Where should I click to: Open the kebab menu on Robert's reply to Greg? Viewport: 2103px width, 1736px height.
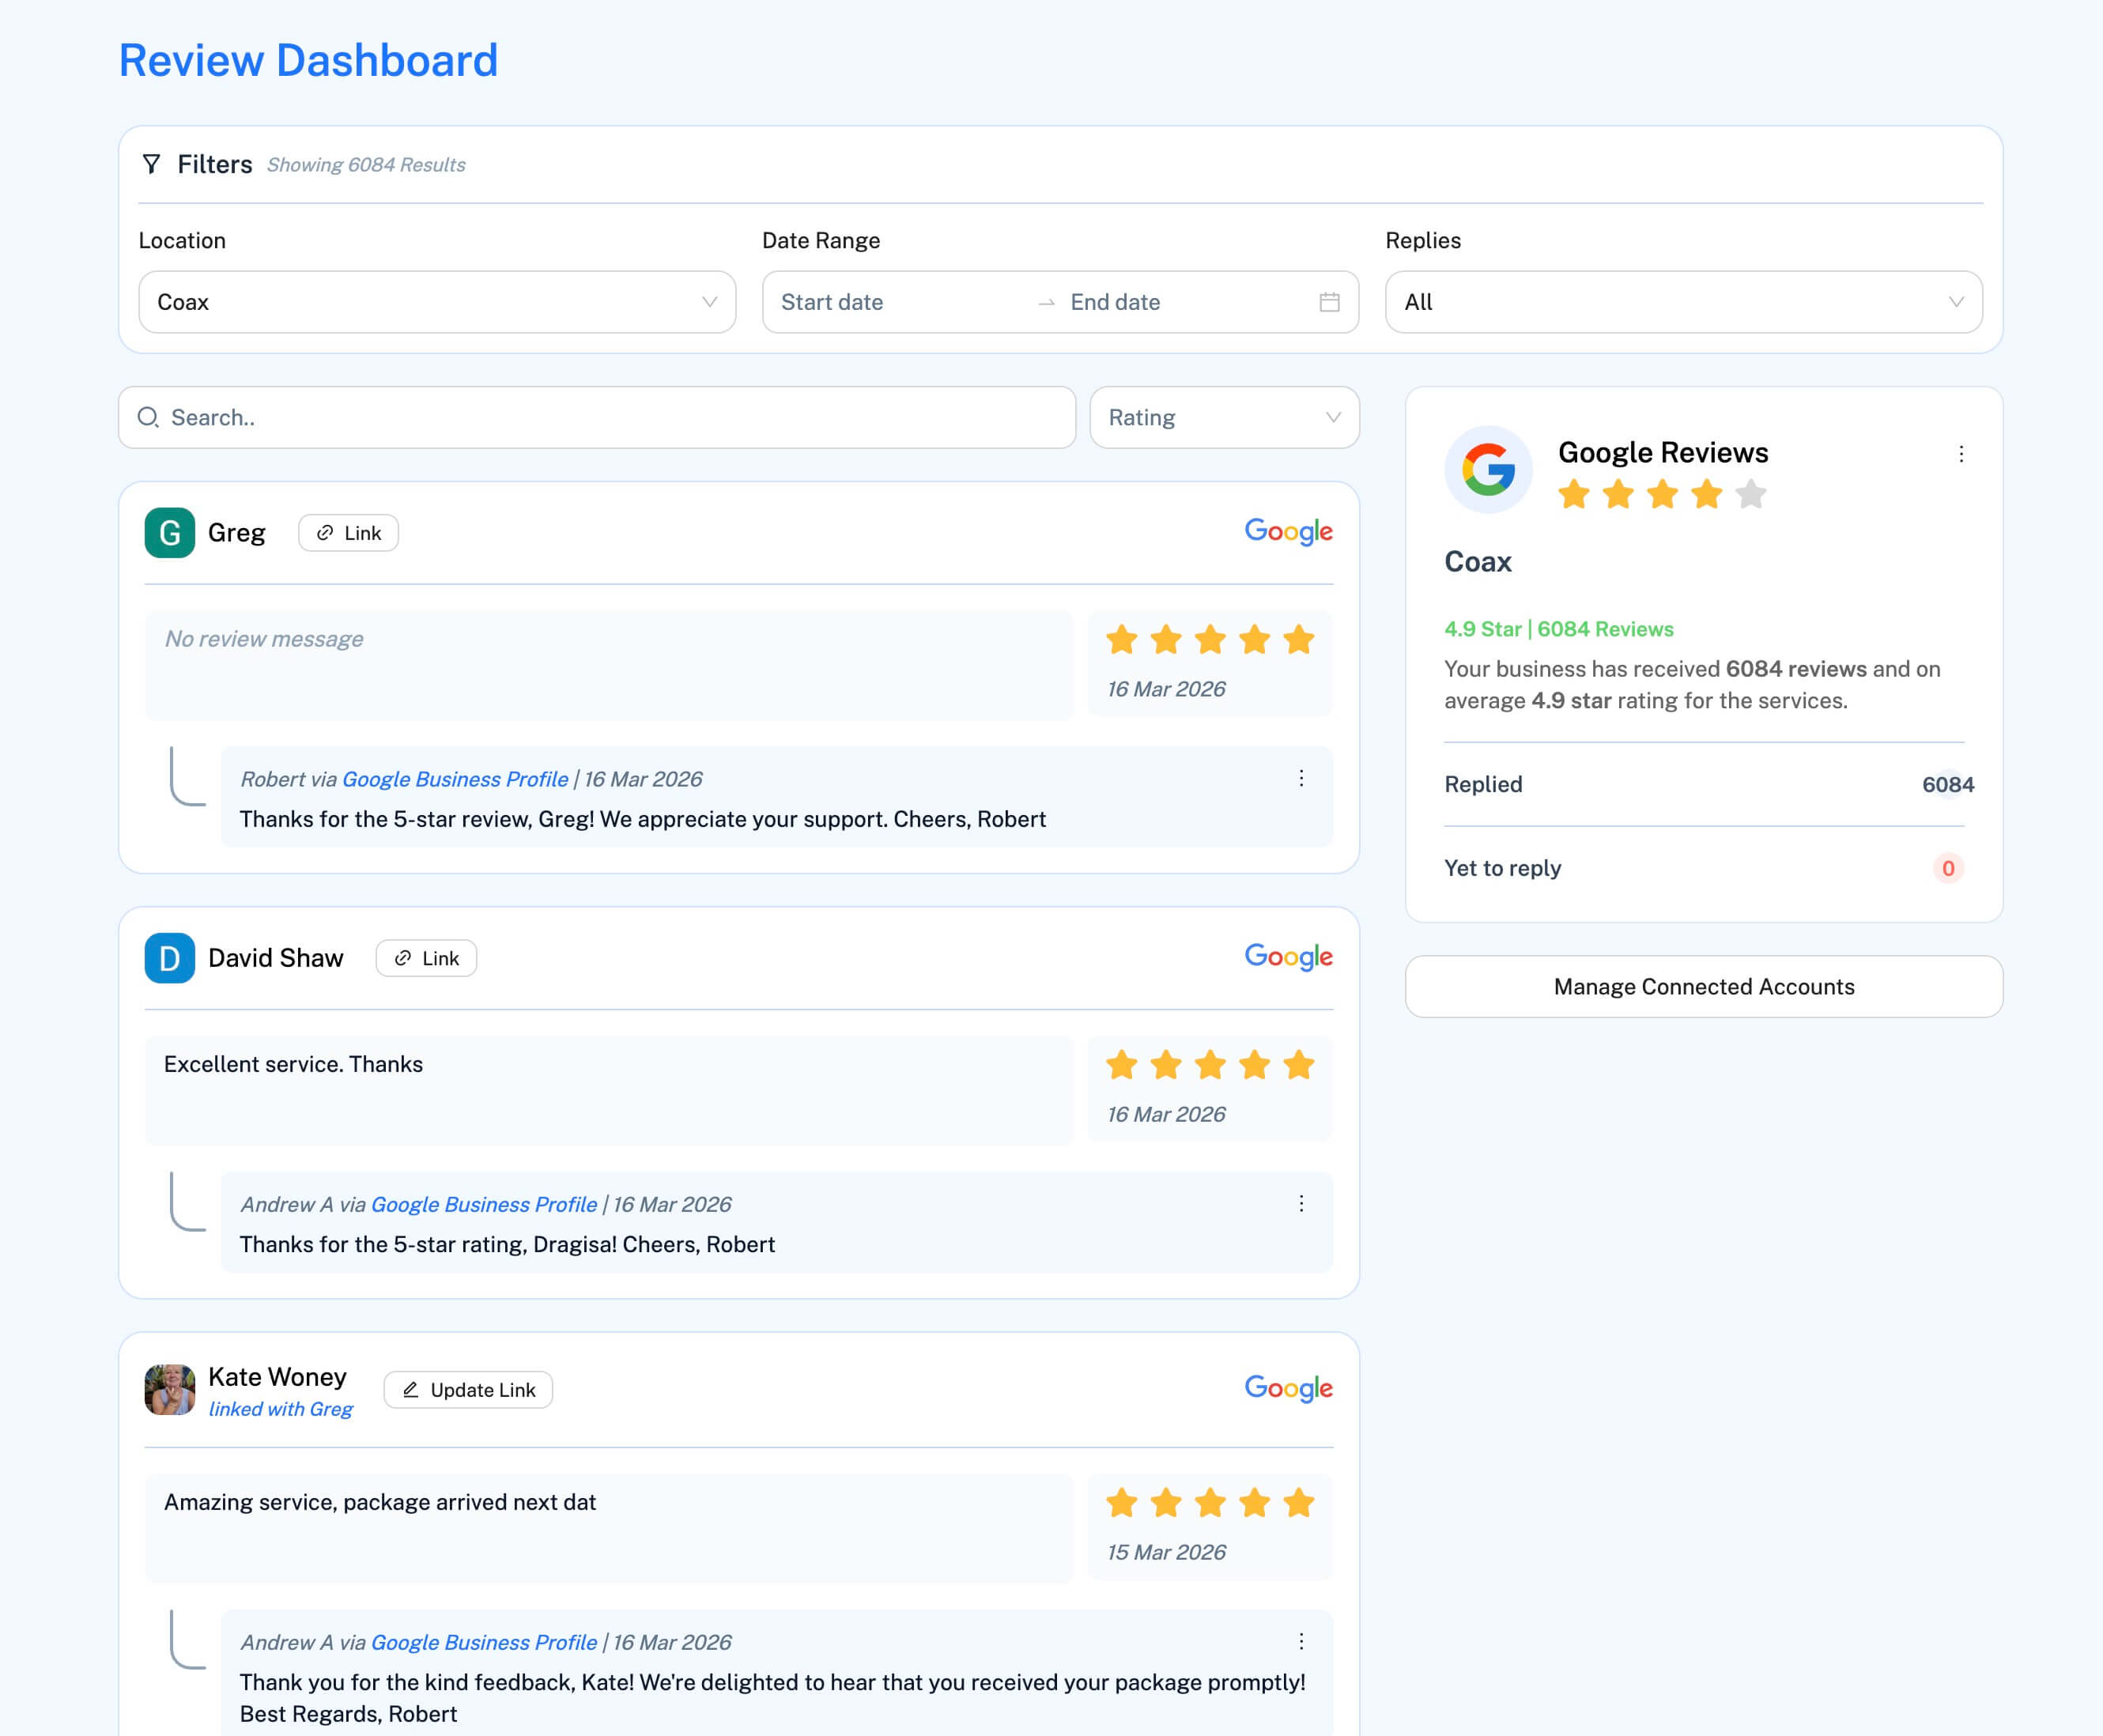tap(1301, 777)
